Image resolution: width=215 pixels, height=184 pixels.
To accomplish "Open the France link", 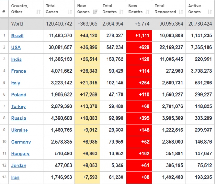I will (18, 71).
